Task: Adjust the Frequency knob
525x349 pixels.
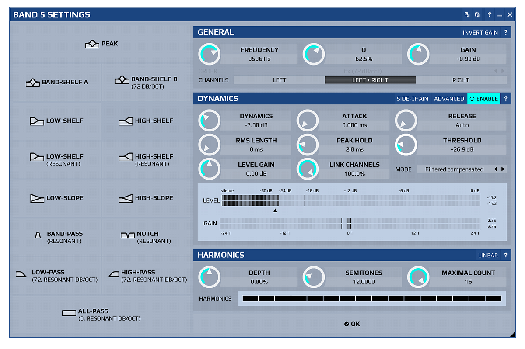Action: click(209, 54)
